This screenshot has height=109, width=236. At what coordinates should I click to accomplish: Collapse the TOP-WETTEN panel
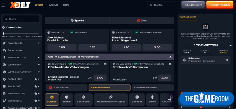coord(230,45)
